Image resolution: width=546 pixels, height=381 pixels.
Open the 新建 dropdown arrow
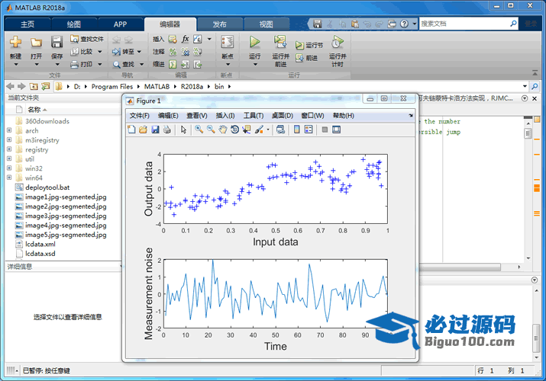(16, 64)
